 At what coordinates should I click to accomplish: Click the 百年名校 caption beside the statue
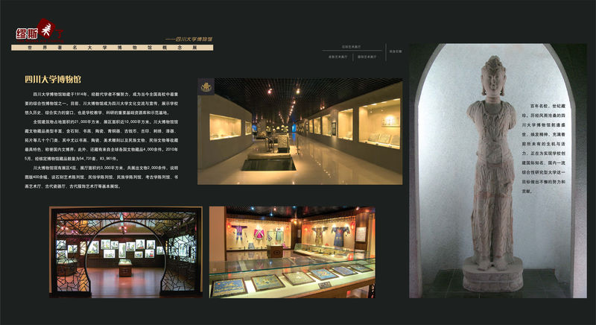pos(543,148)
